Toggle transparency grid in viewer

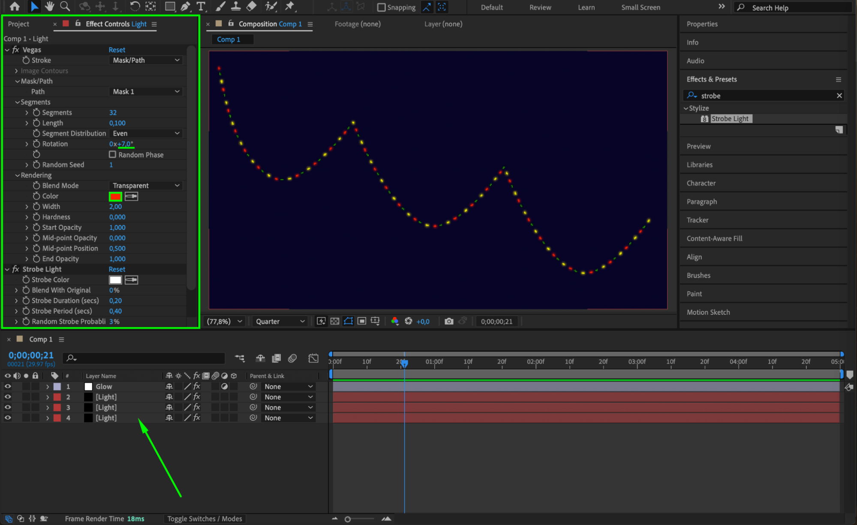tap(335, 321)
